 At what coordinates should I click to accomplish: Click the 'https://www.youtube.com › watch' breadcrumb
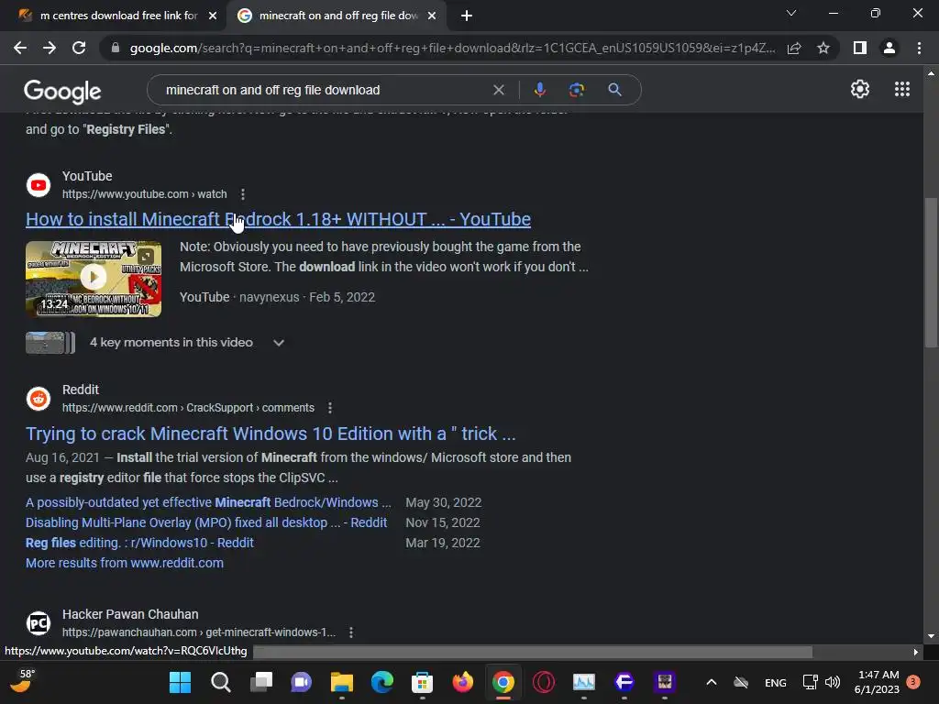pos(144,194)
